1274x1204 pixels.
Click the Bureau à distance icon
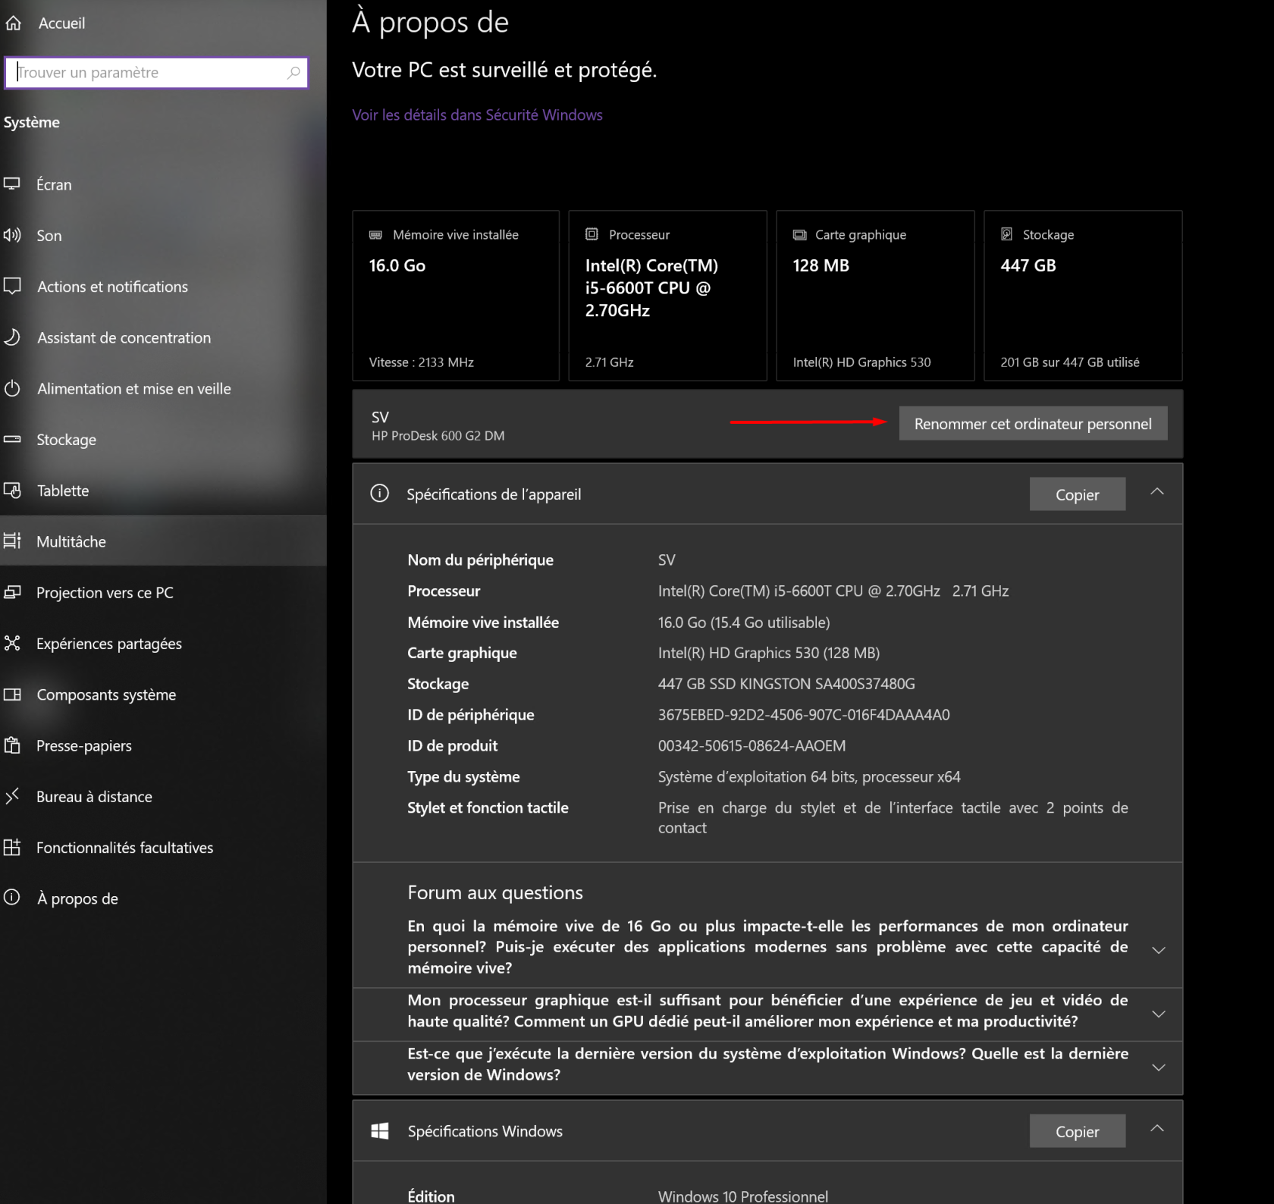click(12, 796)
